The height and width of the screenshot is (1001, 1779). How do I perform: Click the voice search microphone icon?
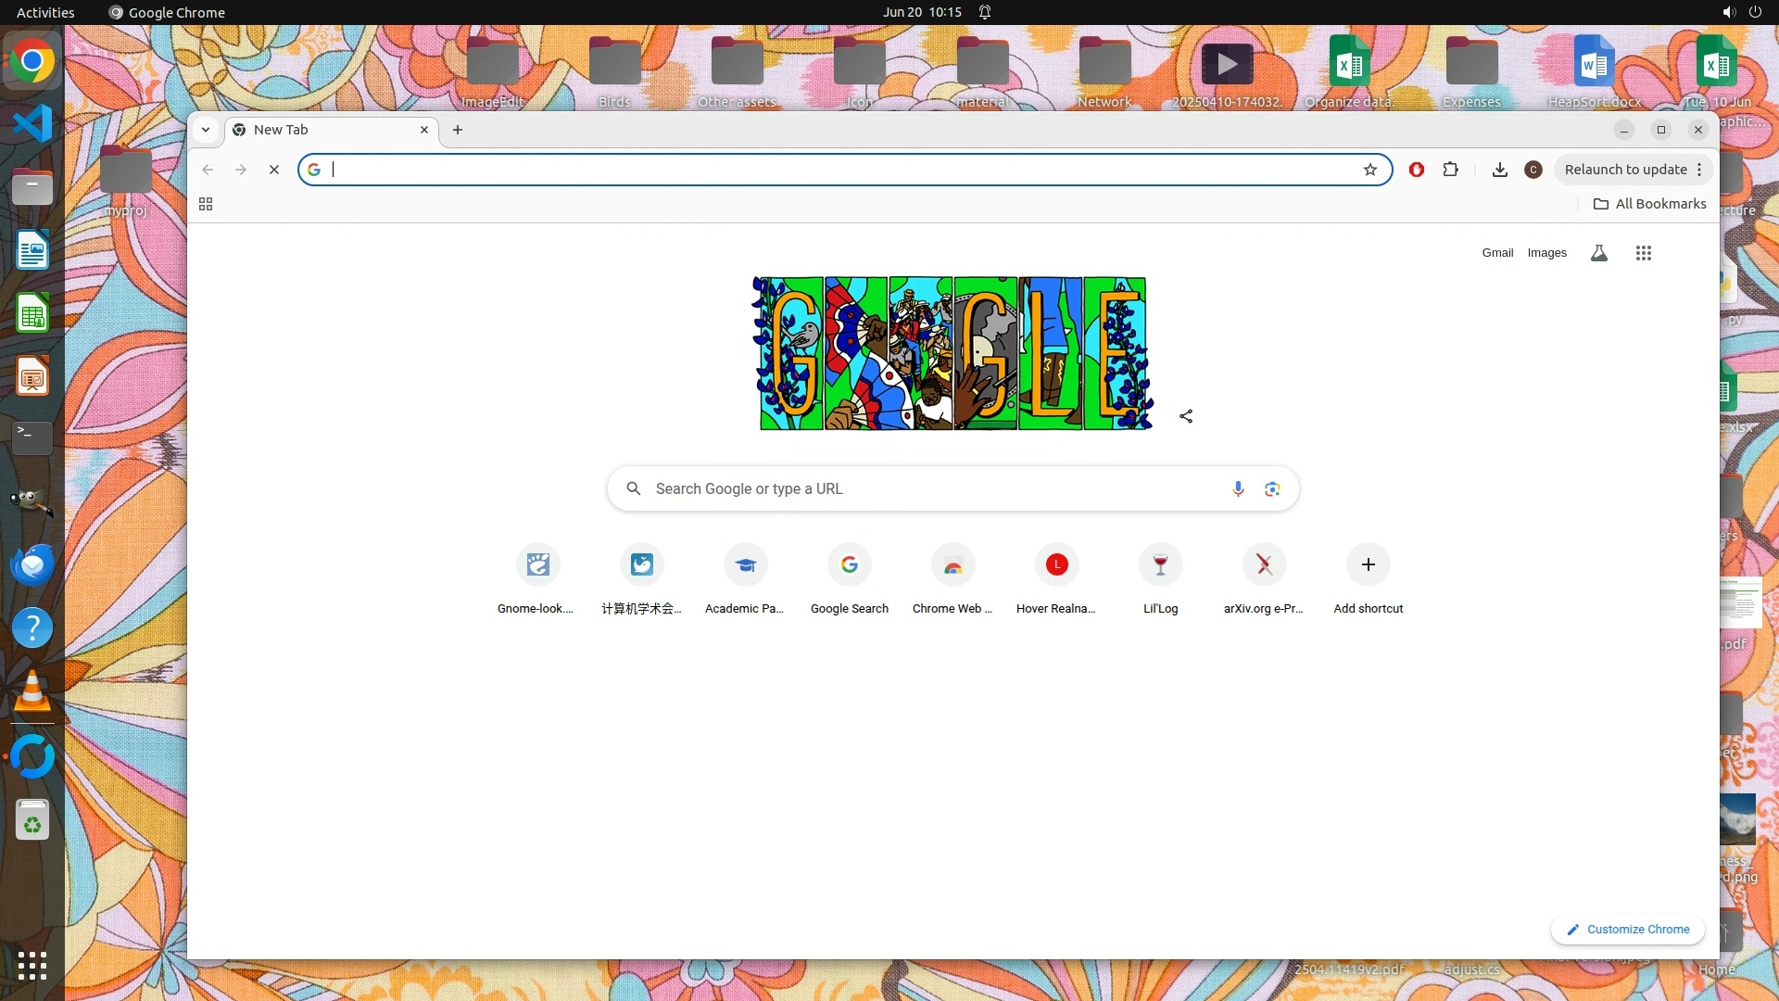point(1238,488)
